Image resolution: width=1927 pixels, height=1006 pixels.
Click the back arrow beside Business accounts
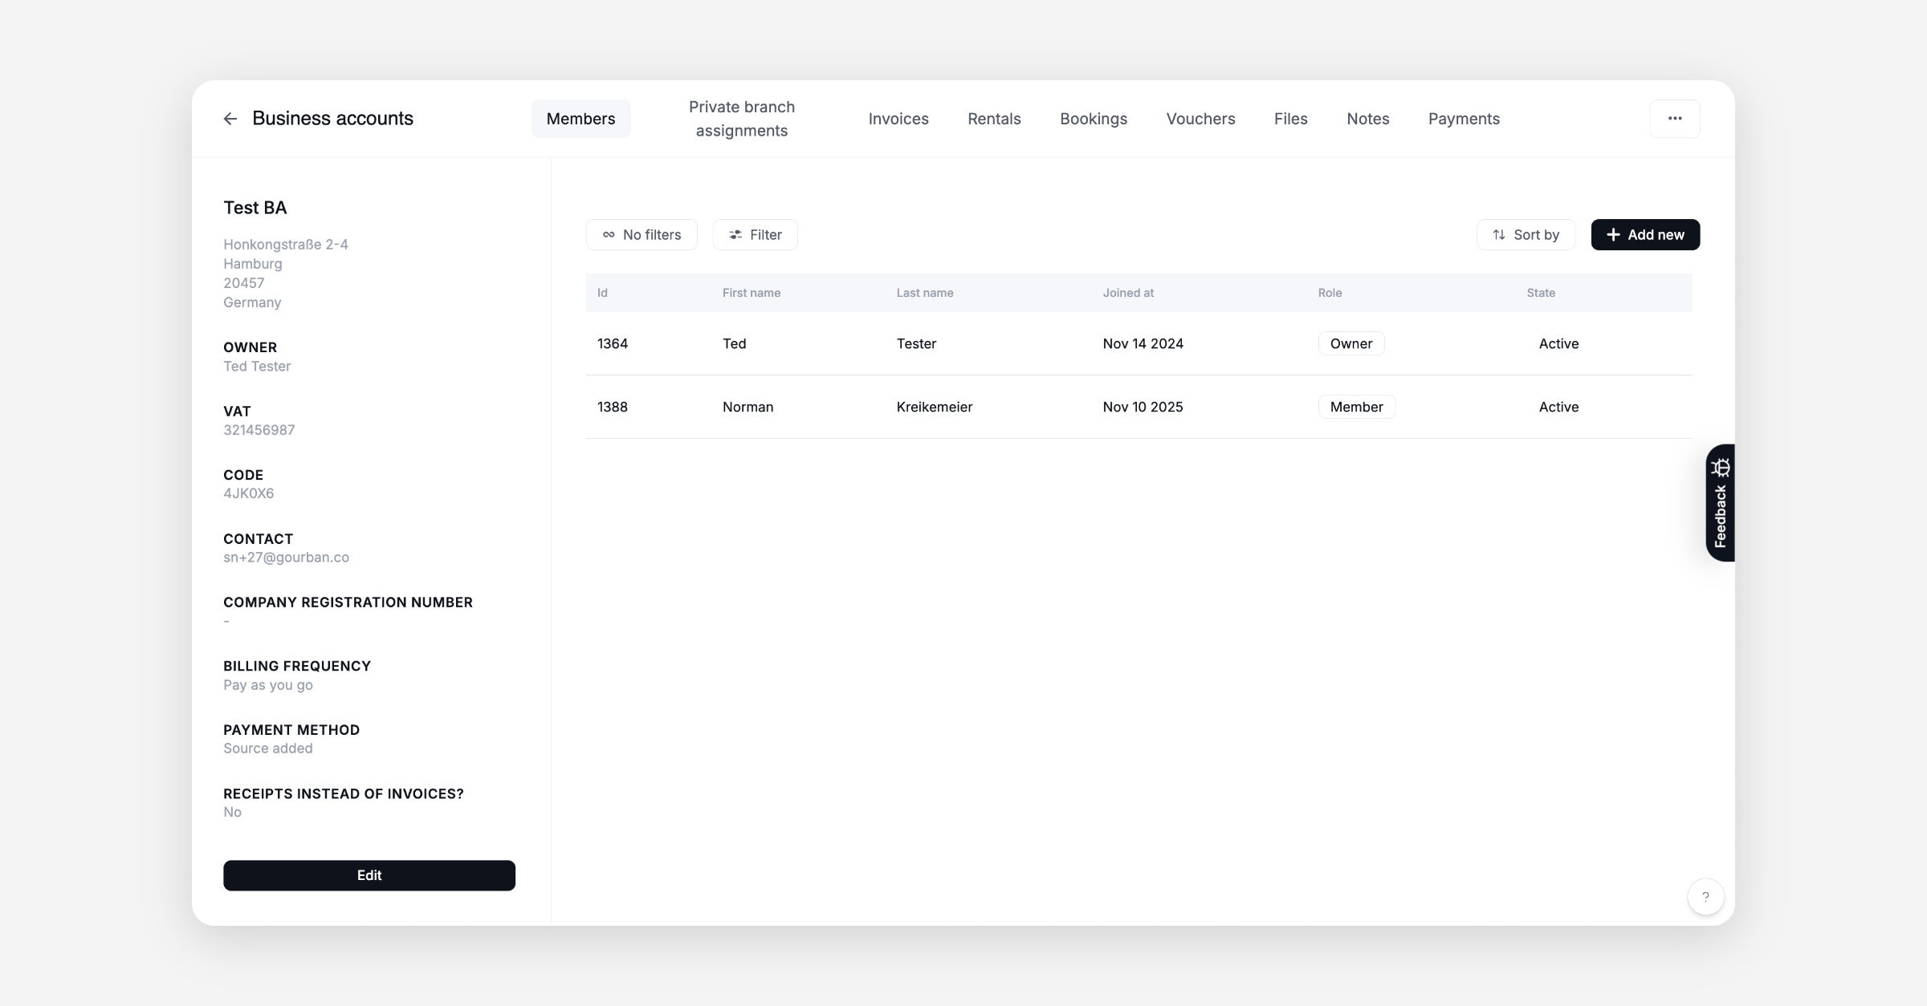point(230,119)
